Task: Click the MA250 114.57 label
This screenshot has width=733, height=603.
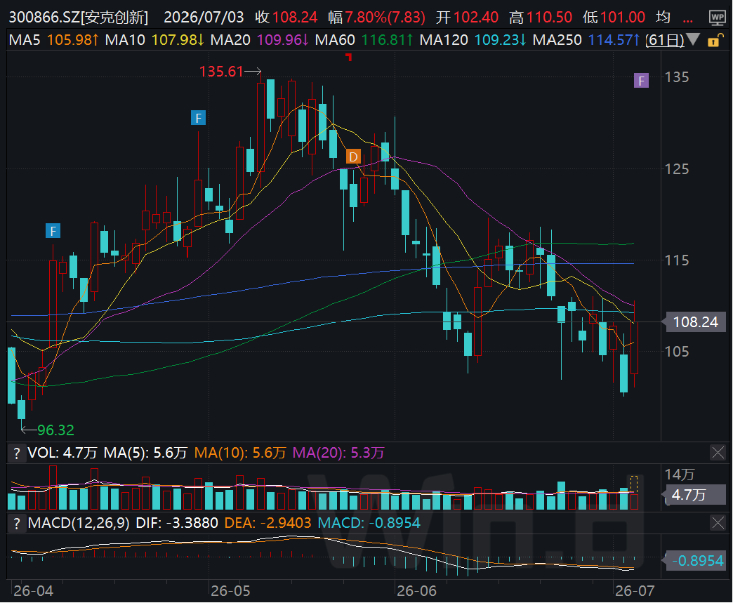Action: click(x=586, y=40)
